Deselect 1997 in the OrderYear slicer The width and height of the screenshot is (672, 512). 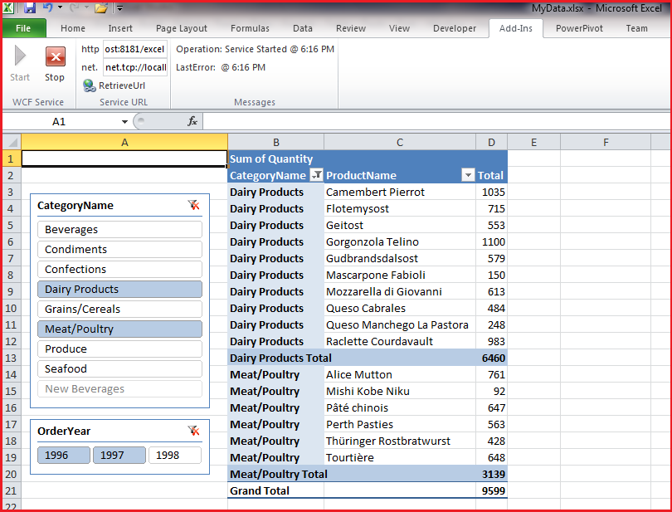pos(119,455)
